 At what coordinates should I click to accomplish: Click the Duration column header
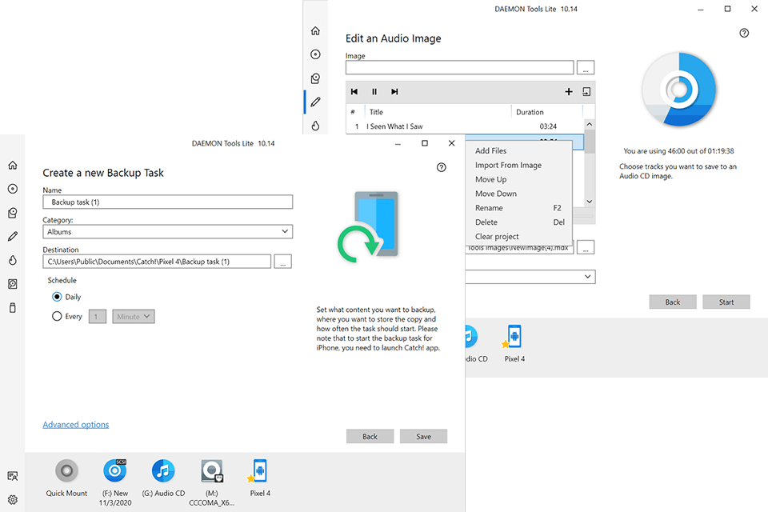click(x=546, y=112)
